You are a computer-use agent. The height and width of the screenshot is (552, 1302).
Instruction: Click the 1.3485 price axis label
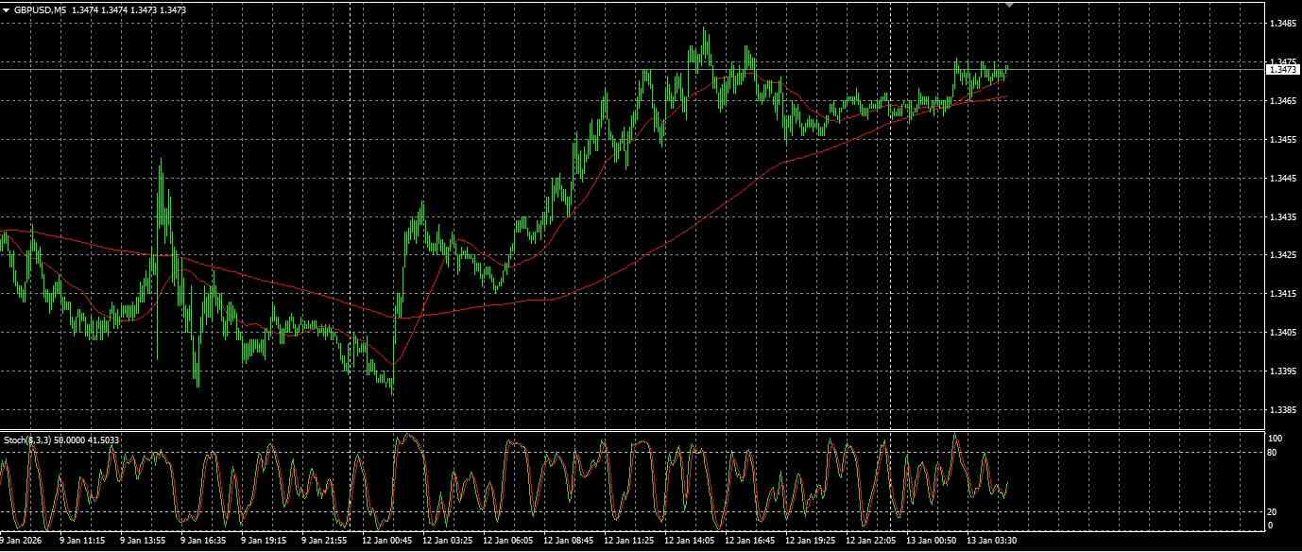click(x=1282, y=23)
